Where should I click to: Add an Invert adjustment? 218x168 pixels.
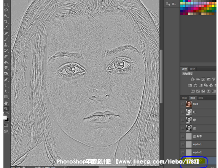(193, 91)
